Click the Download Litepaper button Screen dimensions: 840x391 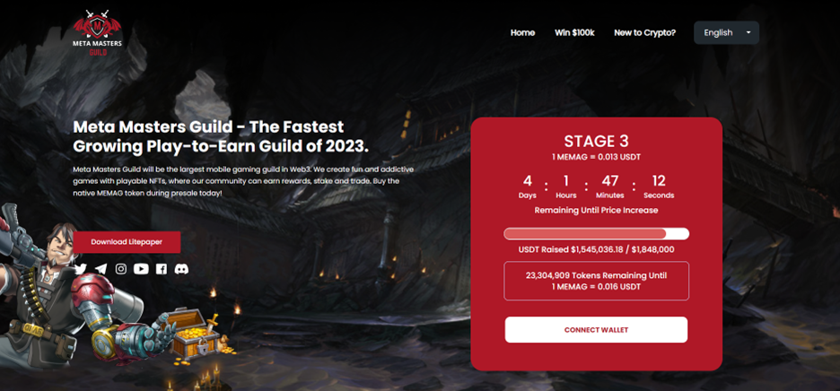tap(127, 242)
